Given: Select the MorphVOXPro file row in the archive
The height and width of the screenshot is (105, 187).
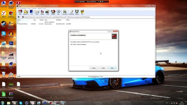Looking at the screenshot, I should 44,24.
